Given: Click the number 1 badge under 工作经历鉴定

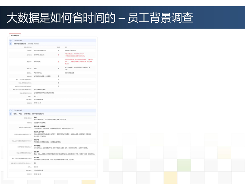Looking at the screenshot, I should (x=10, y=44).
